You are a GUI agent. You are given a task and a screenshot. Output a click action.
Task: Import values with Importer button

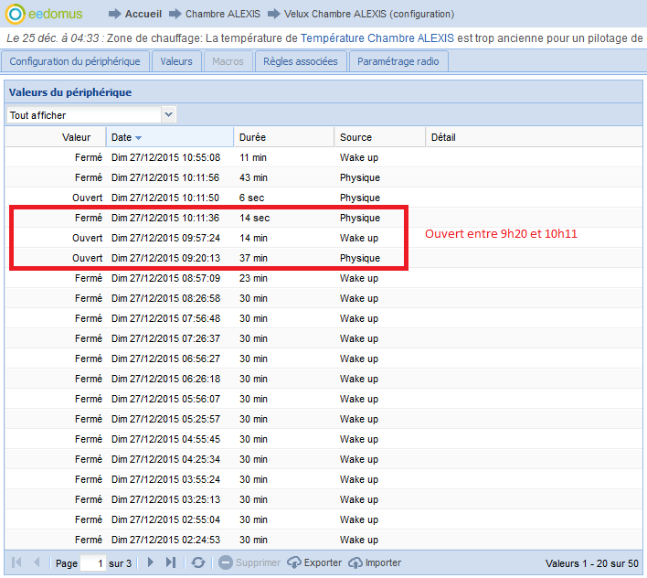(x=375, y=562)
